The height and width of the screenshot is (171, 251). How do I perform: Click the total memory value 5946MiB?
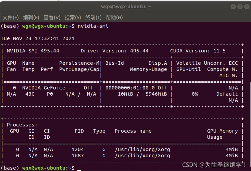click(156, 94)
